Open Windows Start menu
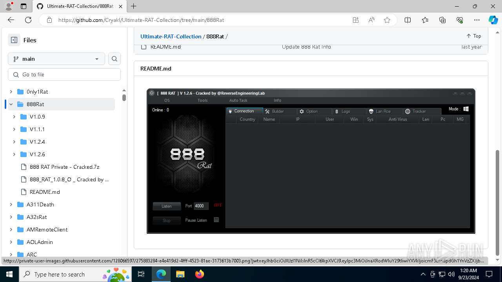The width and height of the screenshot is (502, 282). click(9, 274)
